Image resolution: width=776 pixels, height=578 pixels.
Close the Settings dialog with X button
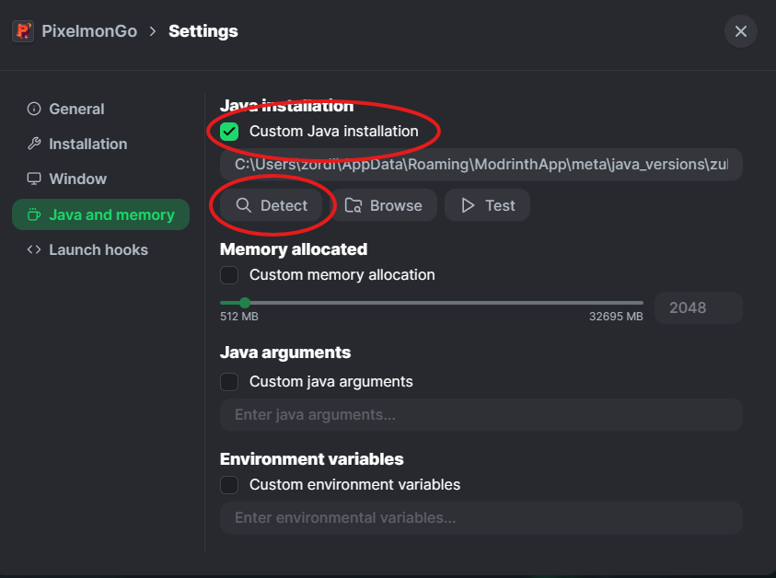pos(740,31)
